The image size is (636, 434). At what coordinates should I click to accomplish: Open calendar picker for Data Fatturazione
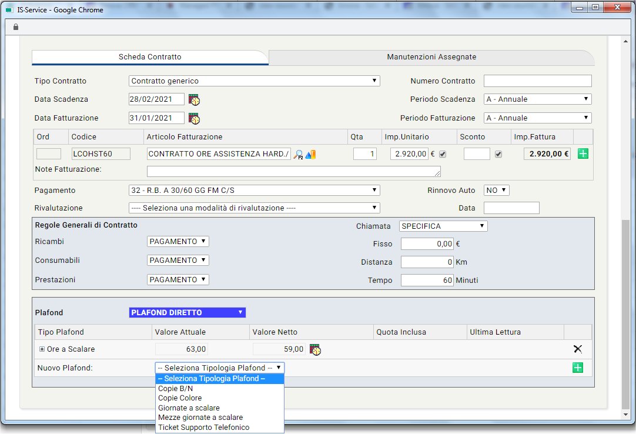pyautogui.click(x=194, y=118)
